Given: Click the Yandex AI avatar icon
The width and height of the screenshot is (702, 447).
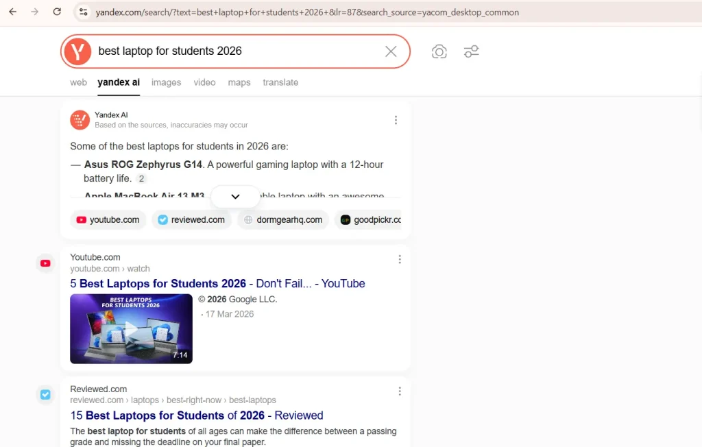Looking at the screenshot, I should (x=80, y=120).
